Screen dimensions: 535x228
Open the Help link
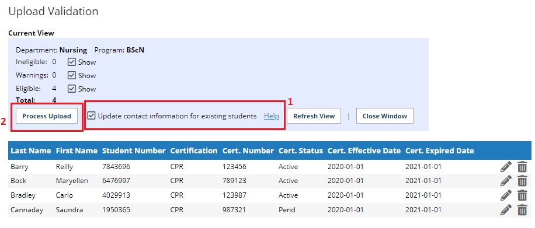271,116
